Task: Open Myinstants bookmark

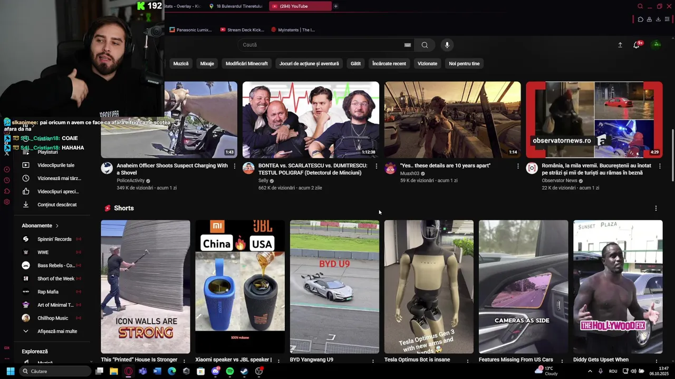Action: (x=293, y=30)
